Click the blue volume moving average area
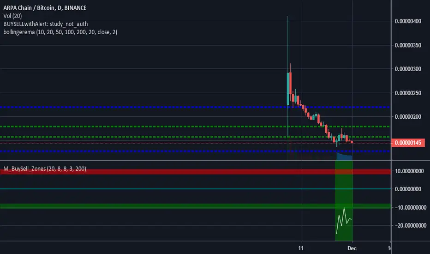This screenshot has width=430, height=254. click(x=344, y=157)
